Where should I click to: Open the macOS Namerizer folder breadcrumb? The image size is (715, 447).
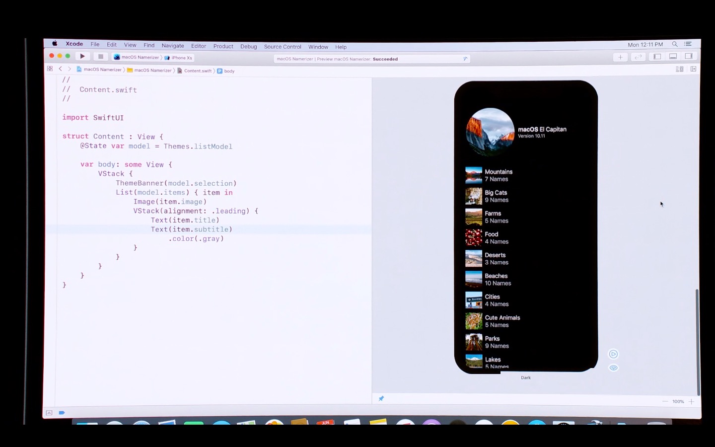coord(149,70)
